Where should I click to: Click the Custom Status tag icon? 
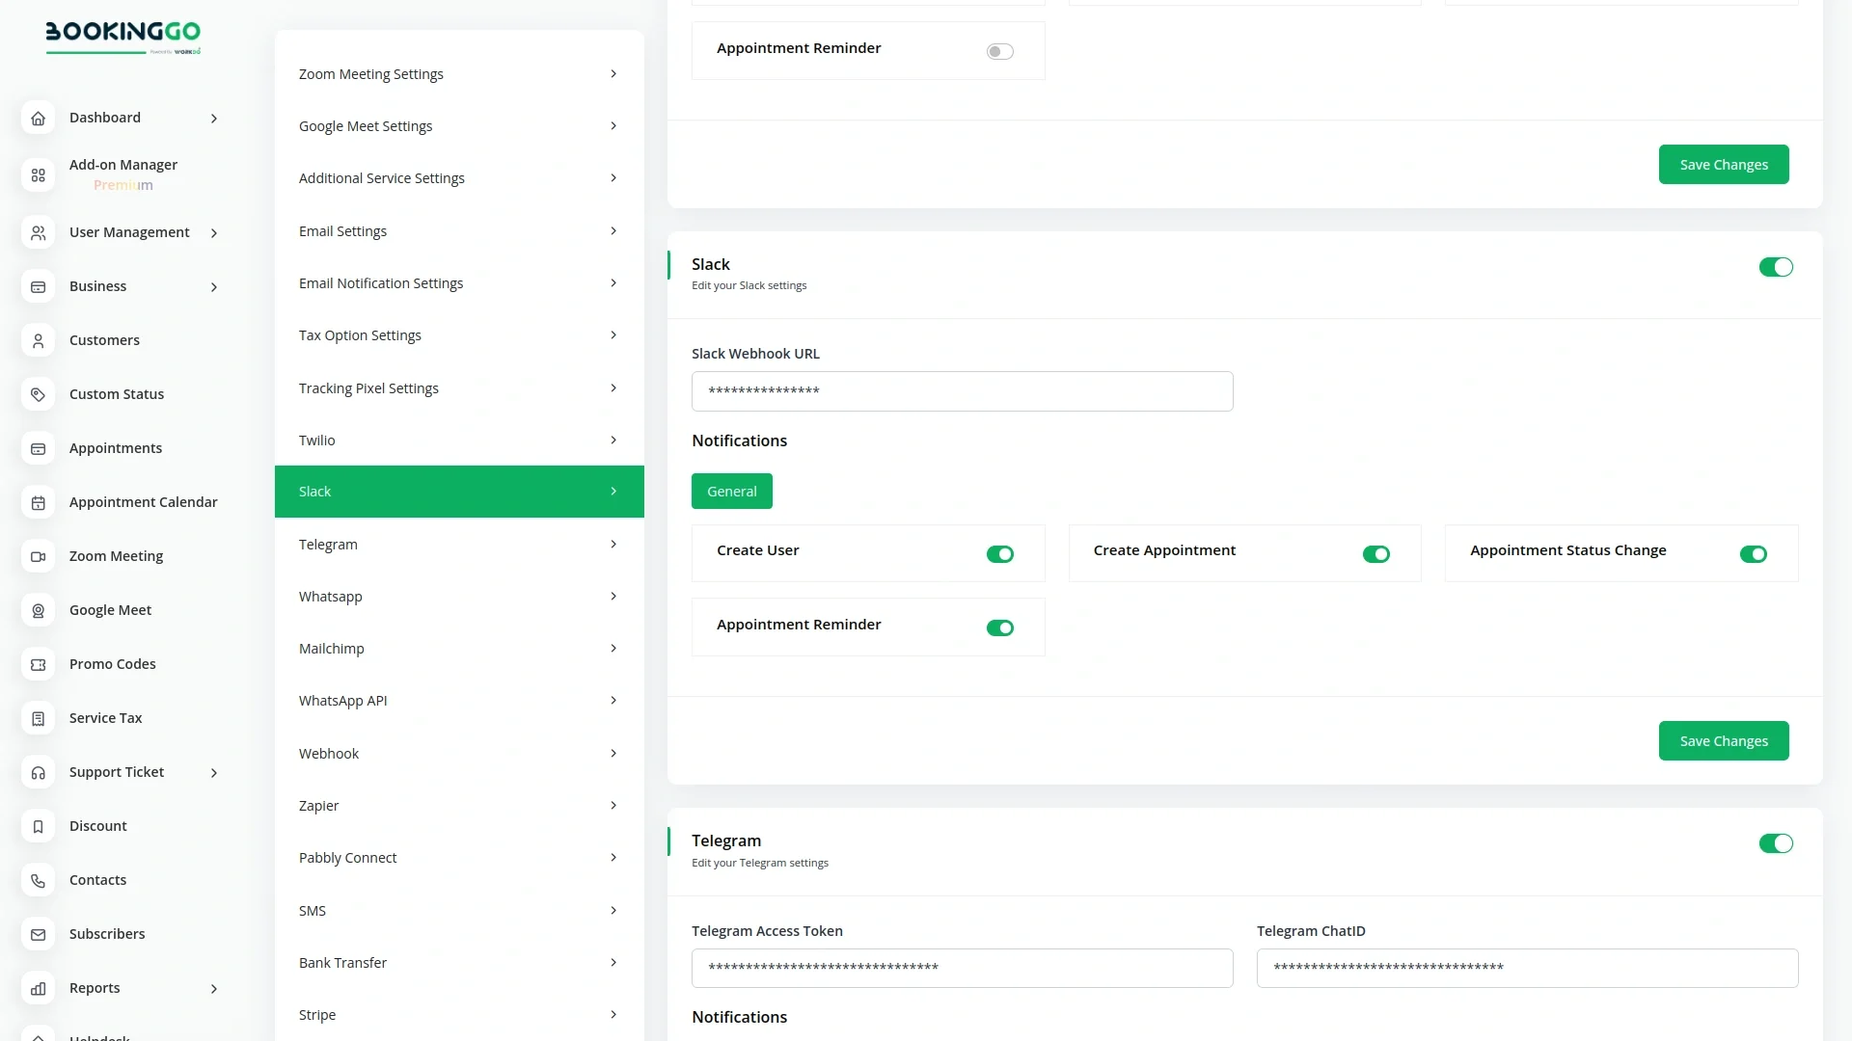pyautogui.click(x=38, y=394)
